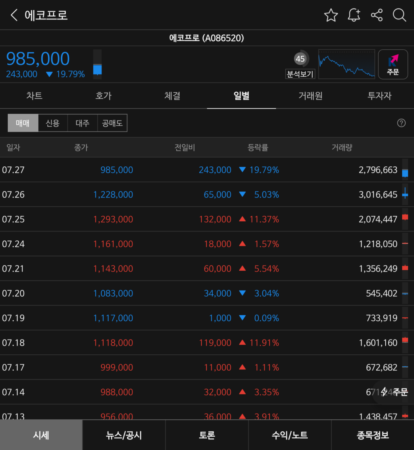The image size is (414, 450).
Task: Open the 종목정보 bottom tab
Action: tap(373, 435)
